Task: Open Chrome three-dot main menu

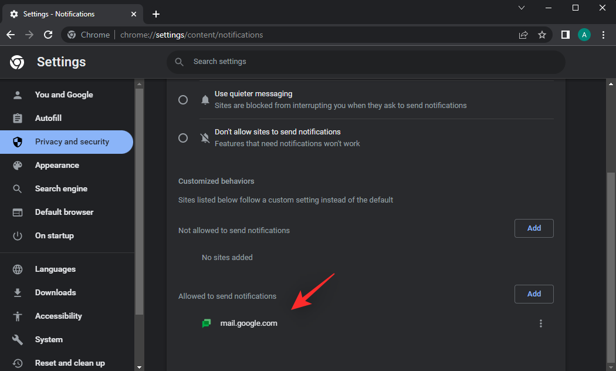Action: pos(603,35)
